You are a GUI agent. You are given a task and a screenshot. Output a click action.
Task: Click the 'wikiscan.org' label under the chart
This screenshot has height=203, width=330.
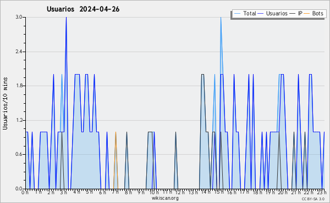pyautogui.click(x=165, y=198)
